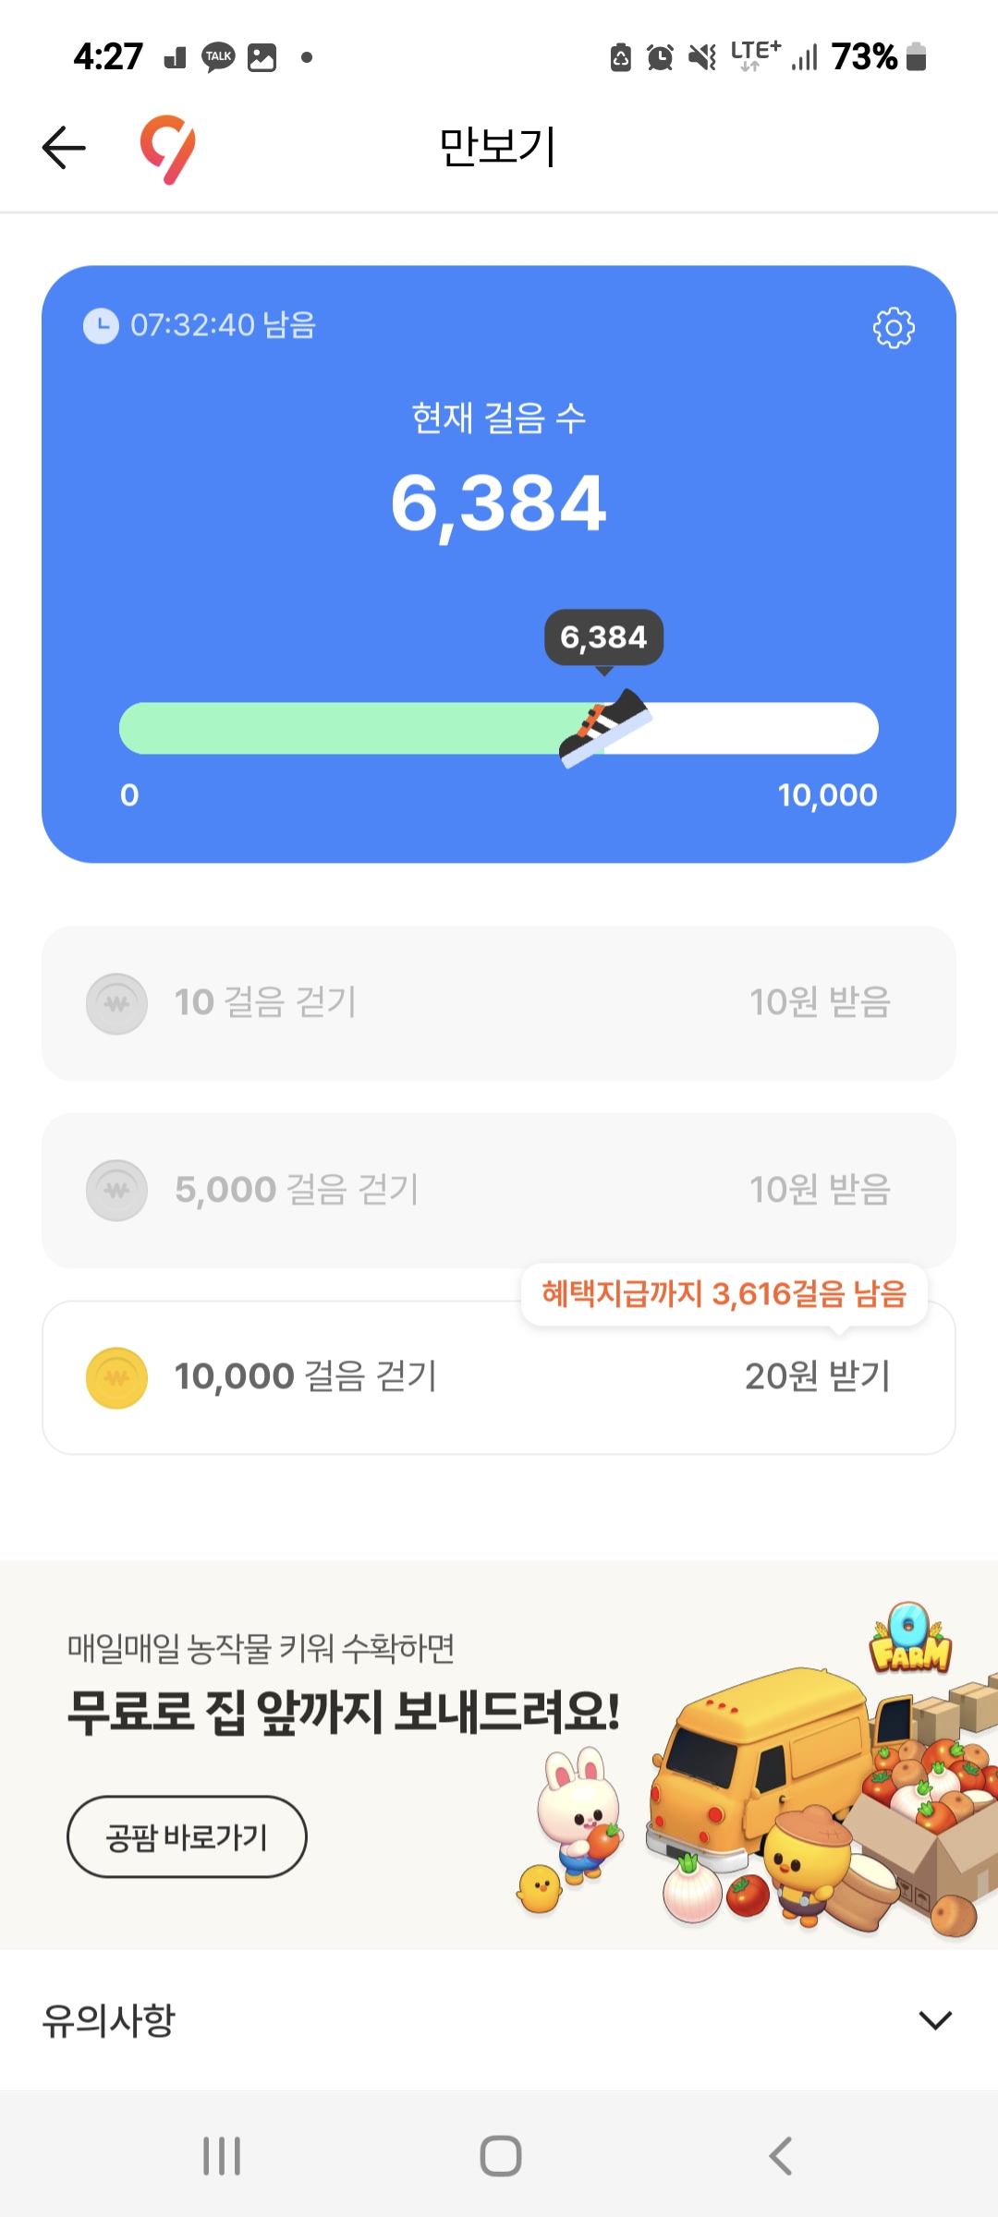The width and height of the screenshot is (998, 2217).
Task: Tap the gold coin for 10,000 steps
Action: [116, 1377]
